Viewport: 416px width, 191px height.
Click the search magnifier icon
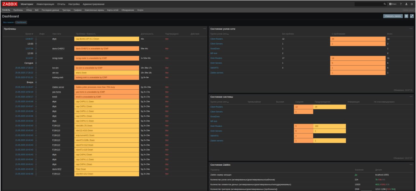click(x=385, y=4)
